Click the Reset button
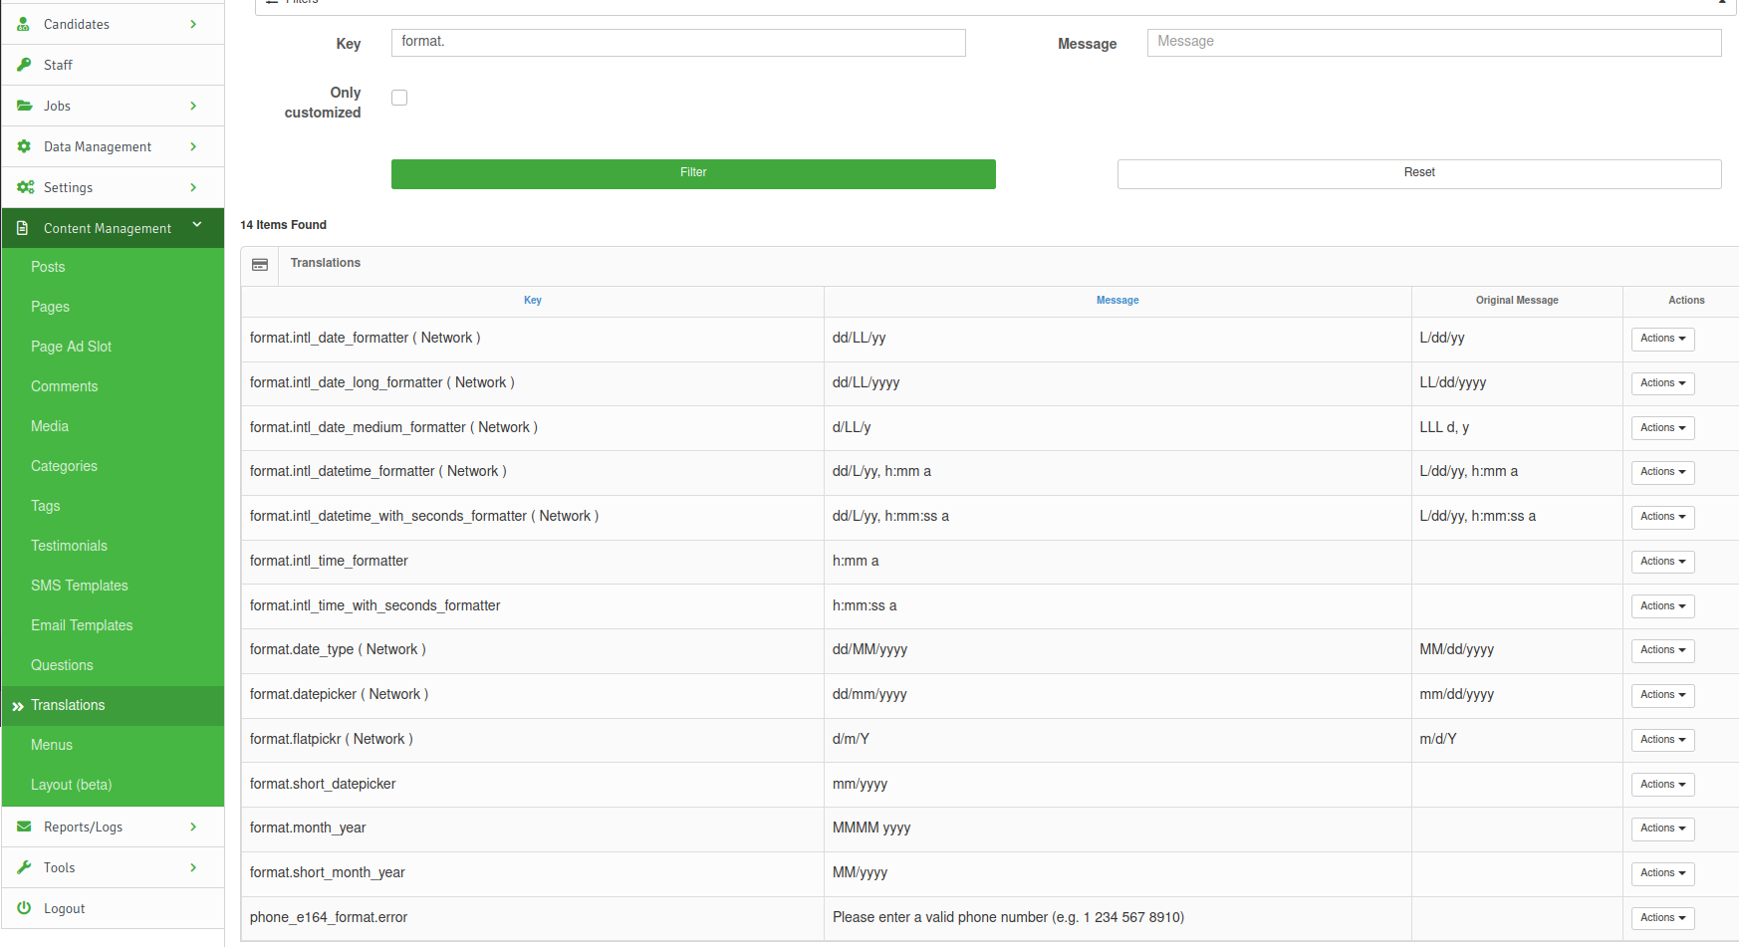 coord(1419,173)
